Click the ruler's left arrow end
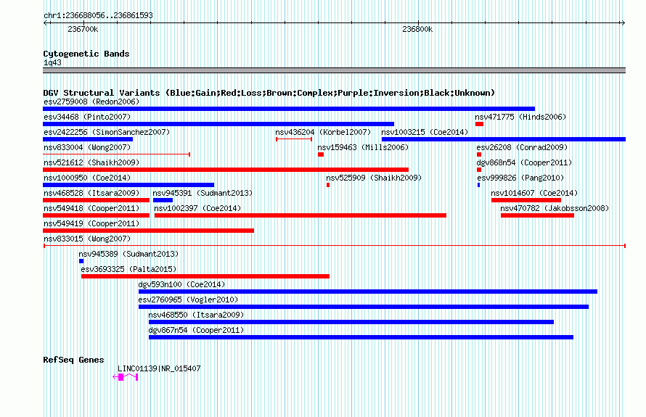 click(x=46, y=22)
